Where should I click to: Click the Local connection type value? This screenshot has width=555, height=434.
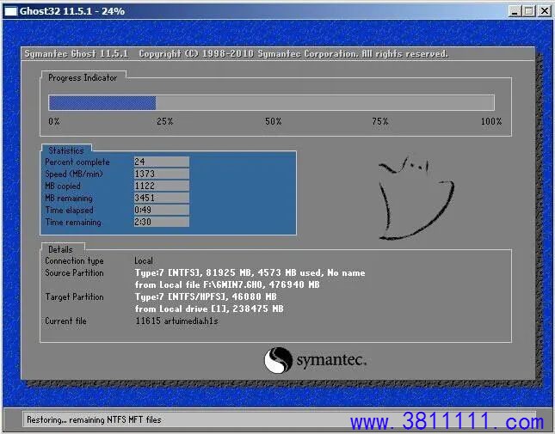tap(144, 260)
